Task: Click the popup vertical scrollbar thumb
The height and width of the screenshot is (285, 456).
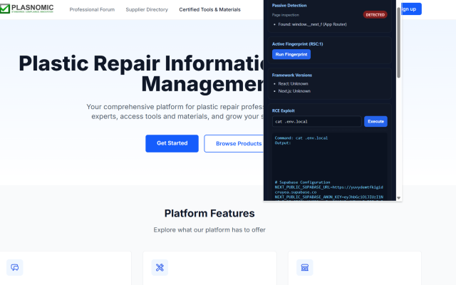Action: tap(399, 42)
